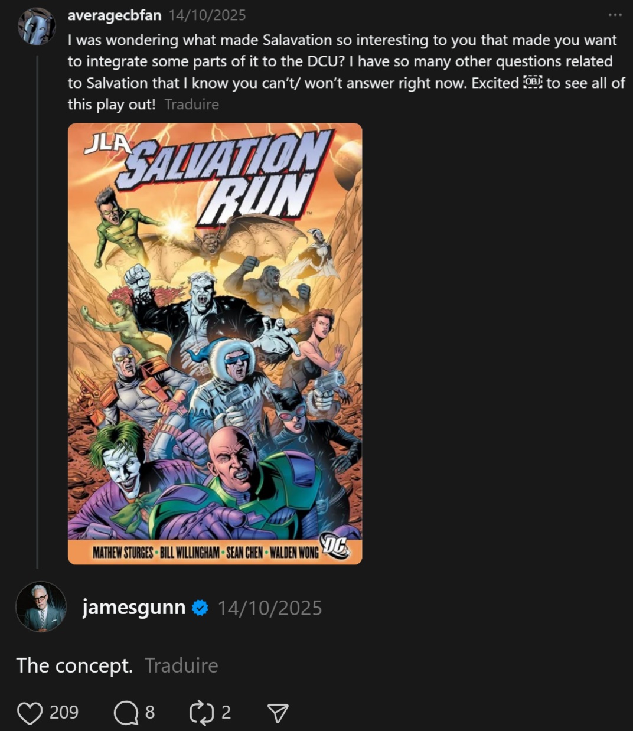The width and height of the screenshot is (633, 731).
Task: Open the comment bubble icon to reply
Action: click(126, 713)
